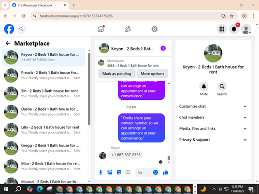The height and width of the screenshot is (194, 259).
Task: Click browser Forward arrow button
Action: [x=15, y=16]
